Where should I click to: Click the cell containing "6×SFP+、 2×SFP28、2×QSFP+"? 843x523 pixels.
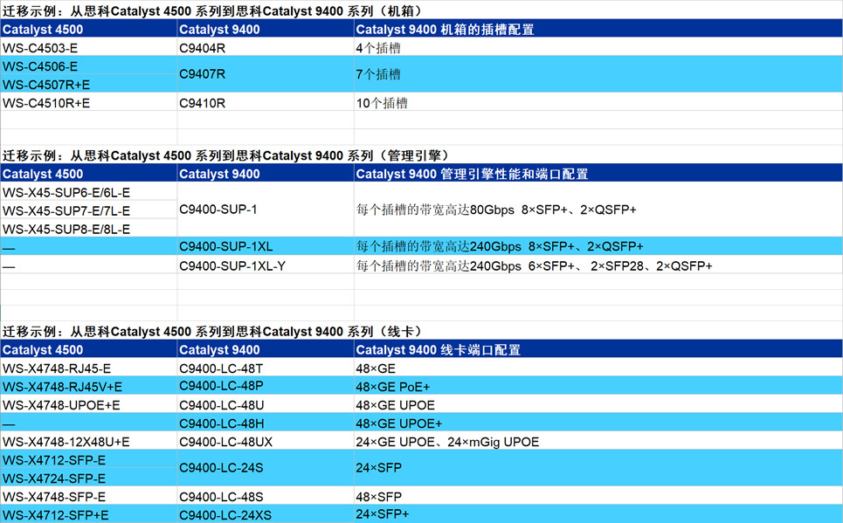(598, 265)
